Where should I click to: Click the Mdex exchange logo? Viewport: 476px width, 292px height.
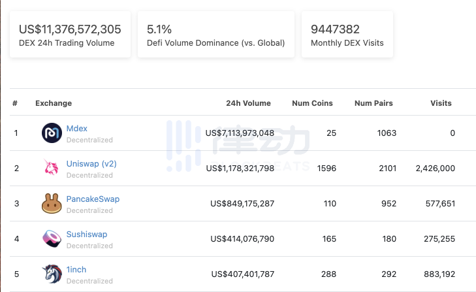[52, 133]
